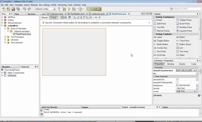Image resolution: width=202 pixels, height=122 pixels.
Task: Change vertical resizability arrow icon
Action: pyautogui.click(x=99, y=17)
